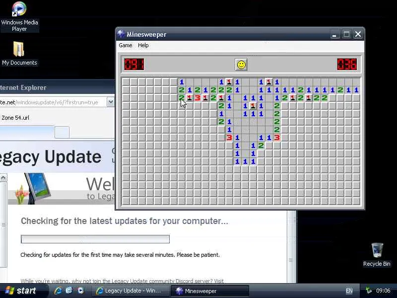Click Quick Launch icon between Internet Explorer and Media Player
The width and height of the screenshot is (397, 298).
[69, 291]
